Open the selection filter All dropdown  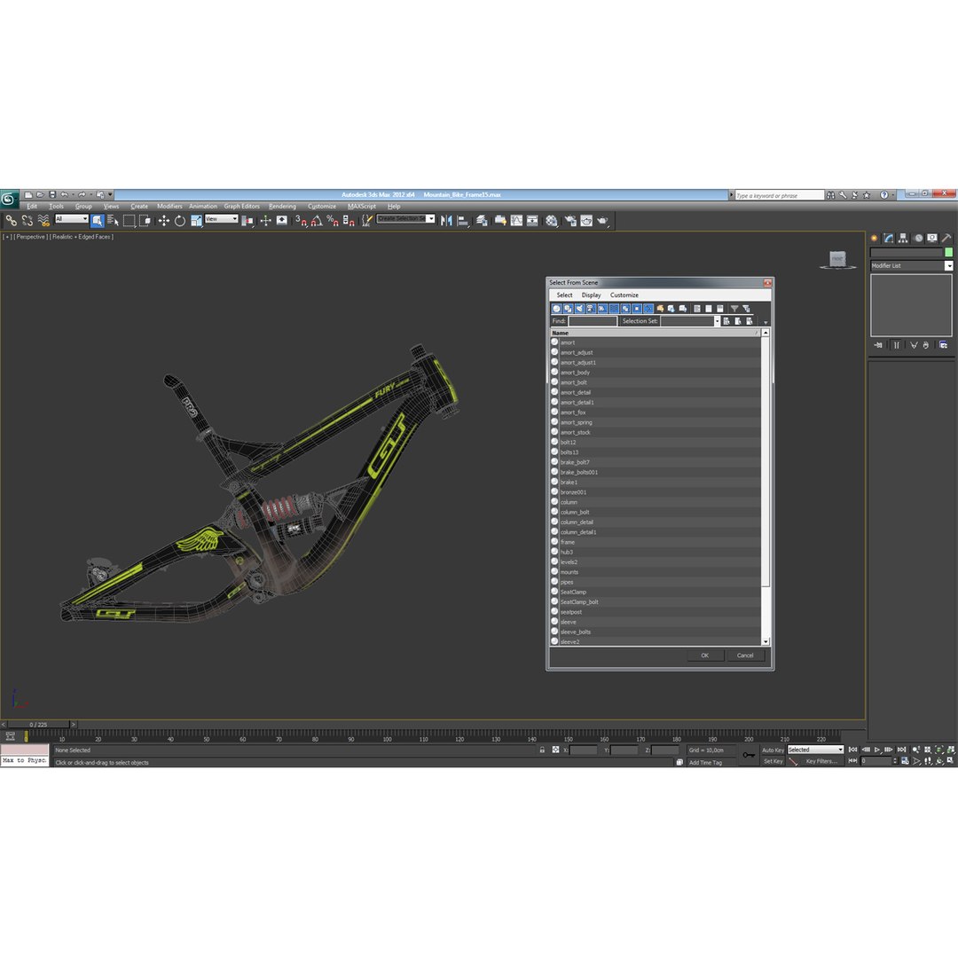click(x=72, y=219)
